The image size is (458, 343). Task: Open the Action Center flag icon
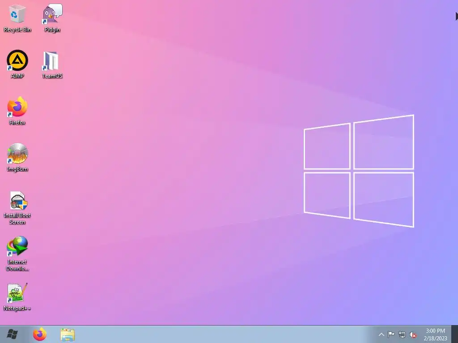pyautogui.click(x=391, y=335)
